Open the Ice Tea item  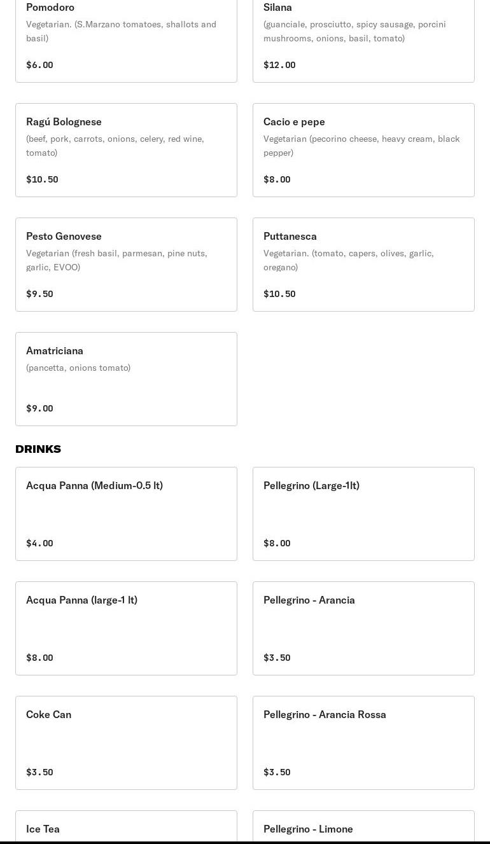tap(126, 828)
